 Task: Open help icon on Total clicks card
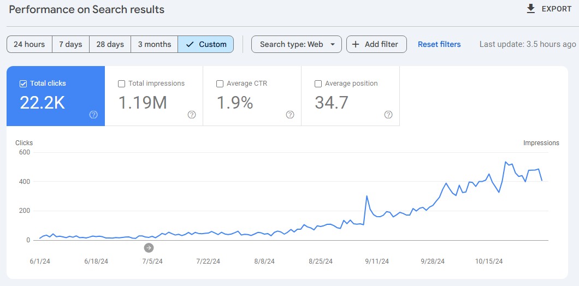(93, 115)
